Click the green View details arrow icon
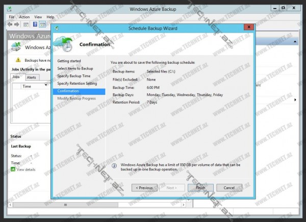306x222 pixels. click(13, 169)
